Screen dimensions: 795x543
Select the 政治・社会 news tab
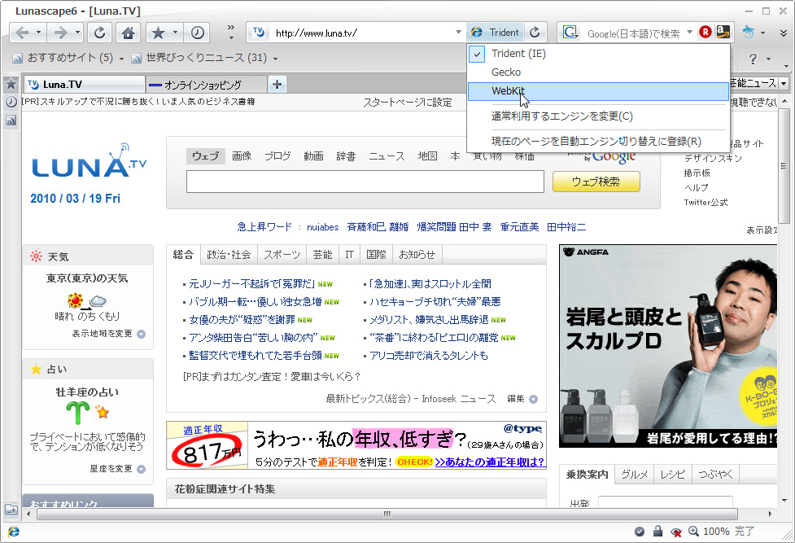(x=229, y=255)
